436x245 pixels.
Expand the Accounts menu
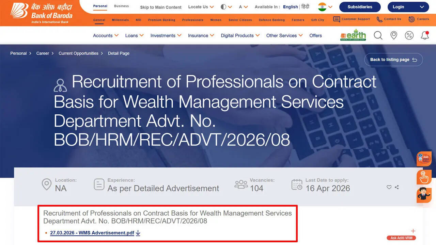pos(106,35)
